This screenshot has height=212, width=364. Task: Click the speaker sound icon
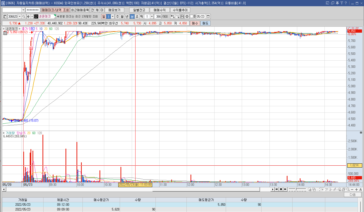pyautogui.click(x=28, y=16)
